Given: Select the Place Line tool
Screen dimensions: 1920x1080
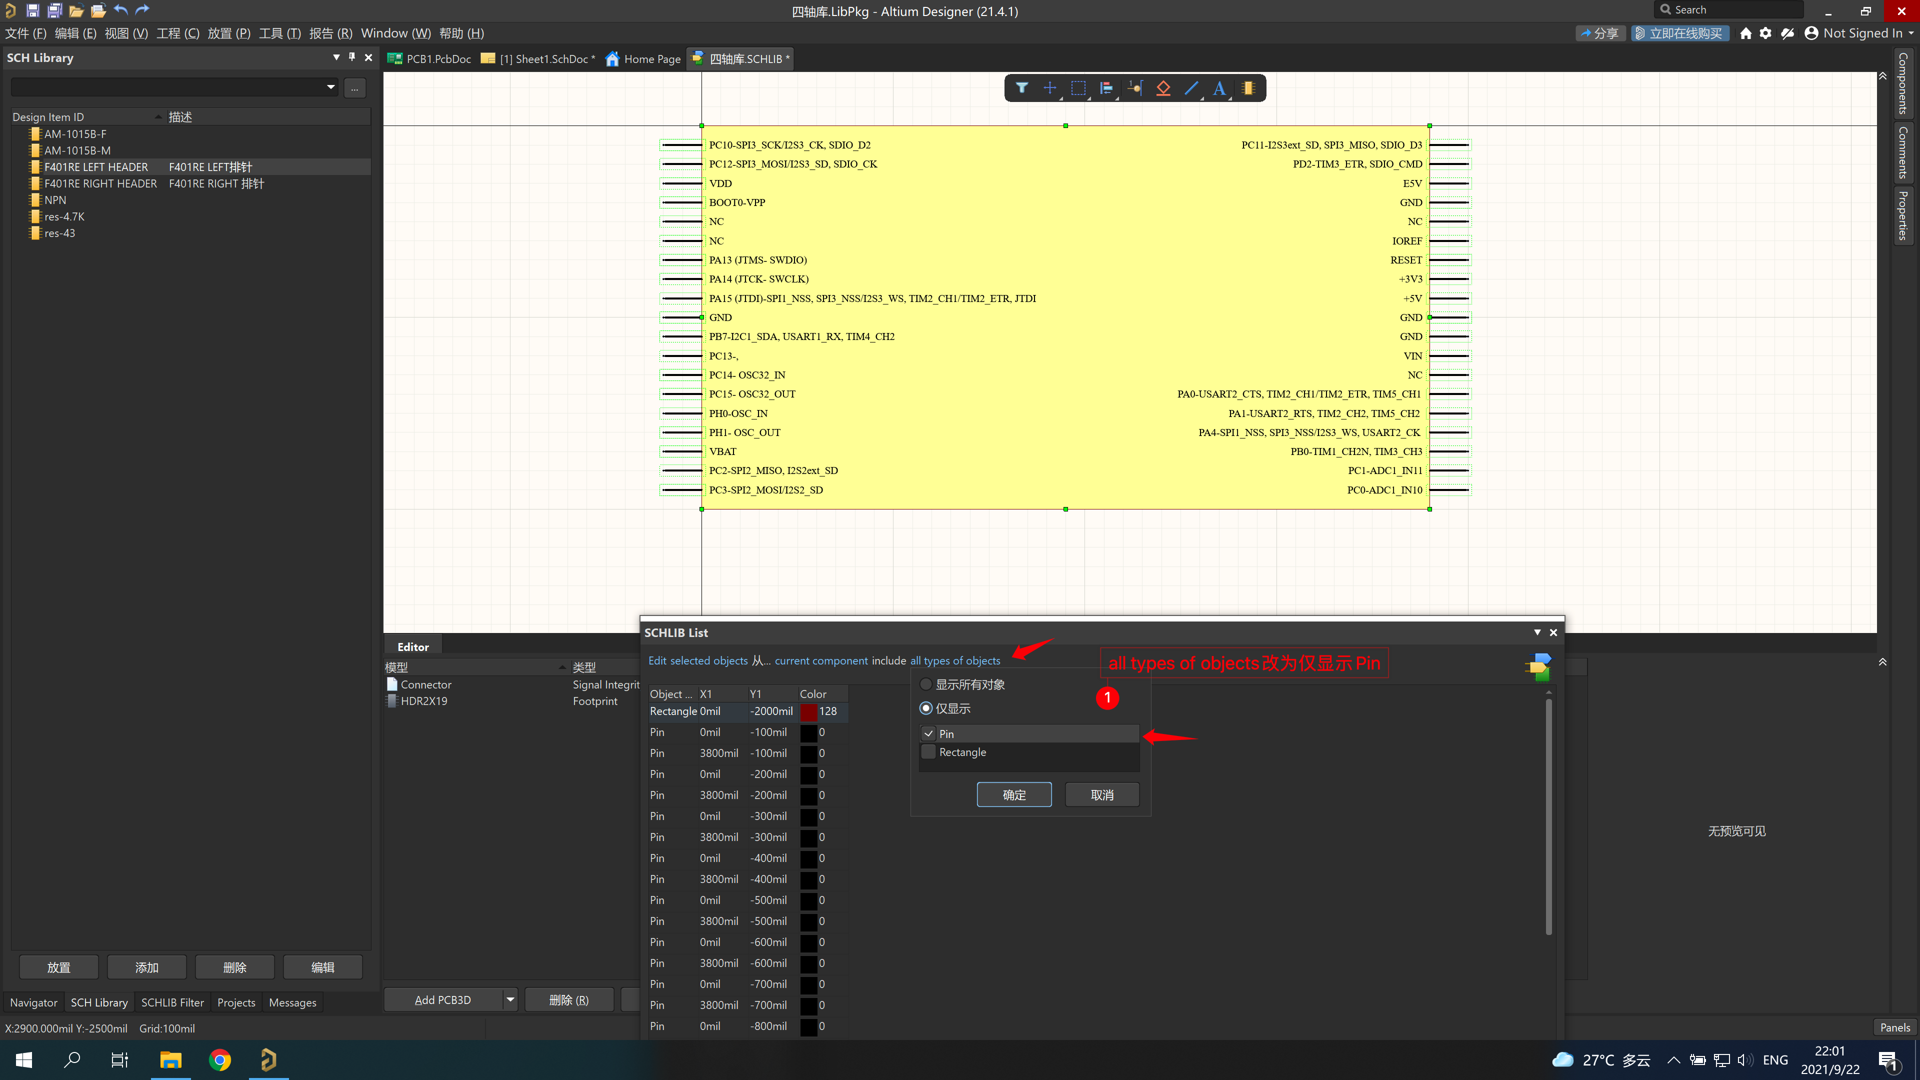Looking at the screenshot, I should click(1191, 88).
